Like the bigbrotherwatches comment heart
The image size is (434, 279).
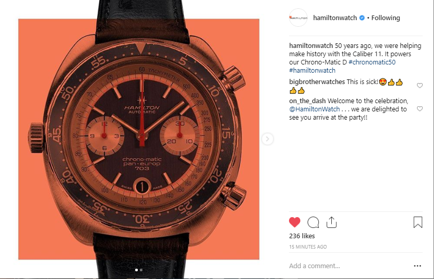[x=420, y=86]
